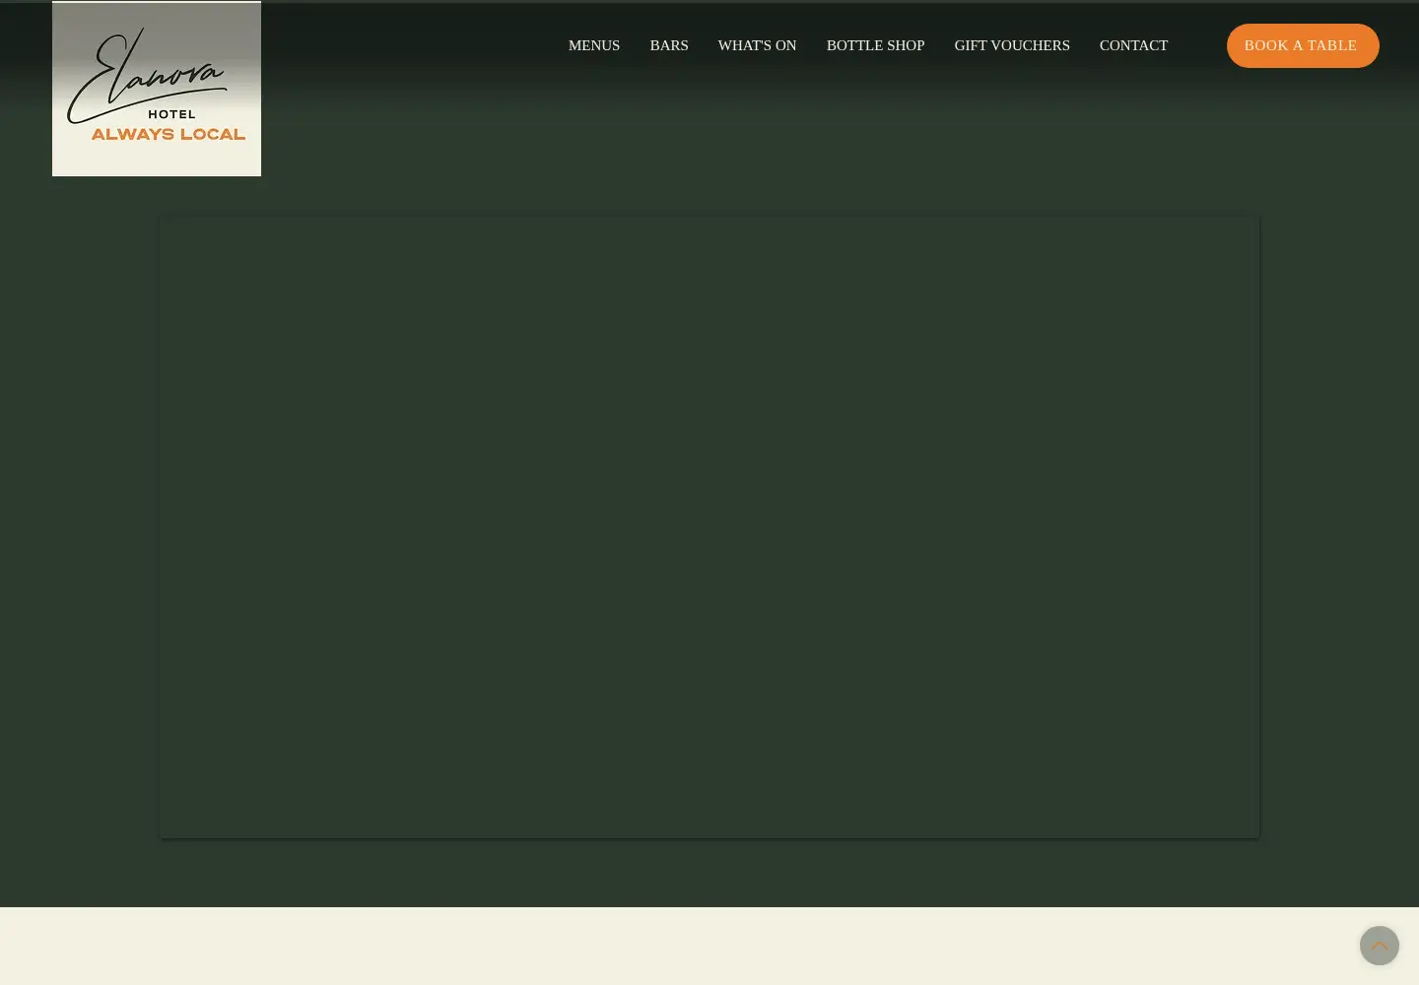The image size is (1419, 985).
Task: Open the Menus navigation item
Action: [594, 45]
